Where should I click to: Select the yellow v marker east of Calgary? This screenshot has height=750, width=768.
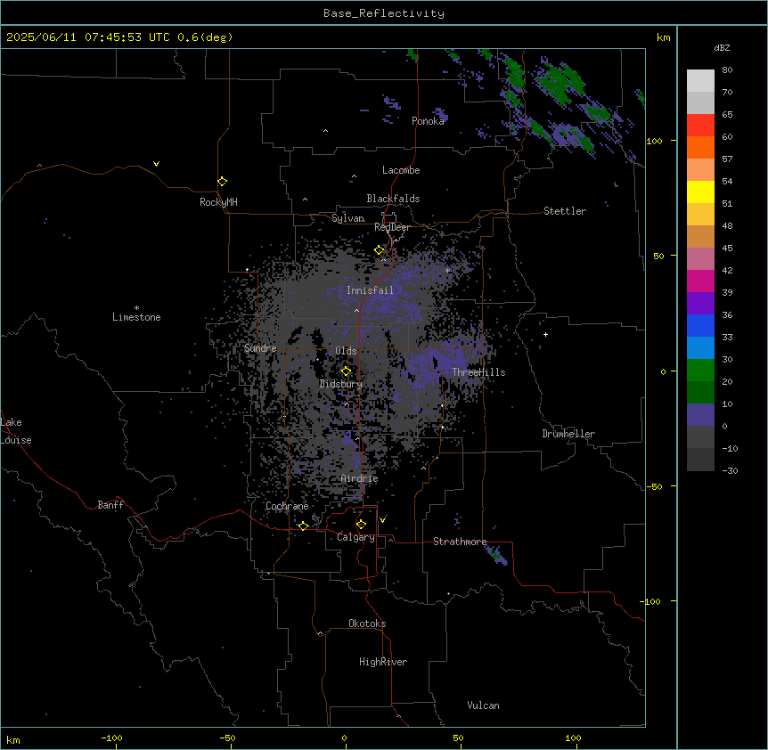[382, 520]
